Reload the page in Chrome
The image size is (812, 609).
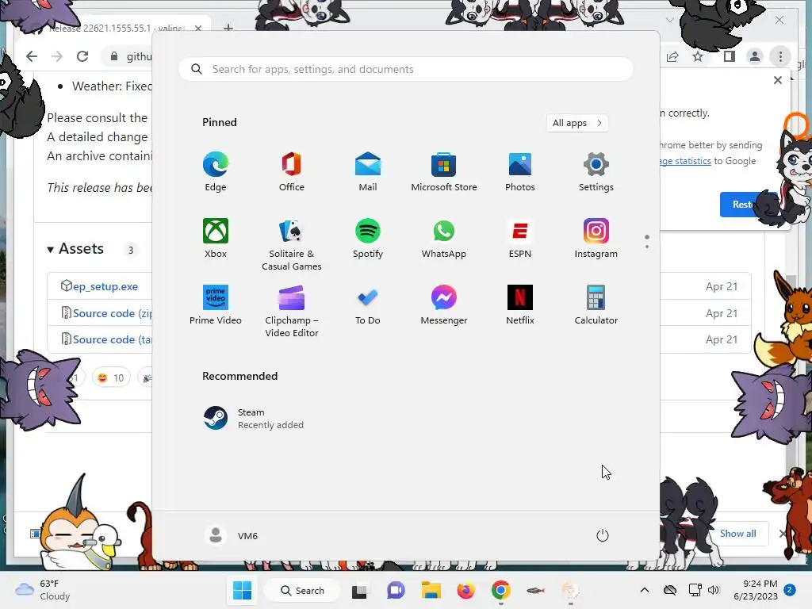coord(82,56)
